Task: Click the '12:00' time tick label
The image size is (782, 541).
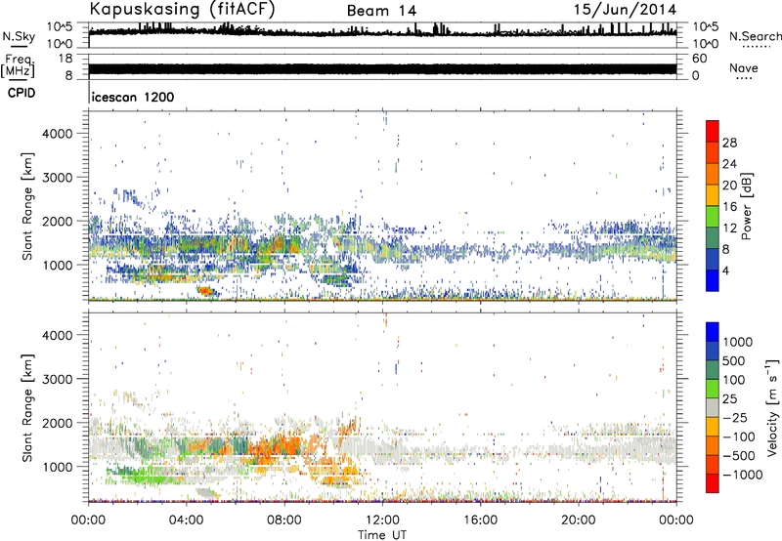Action: pos(382,520)
